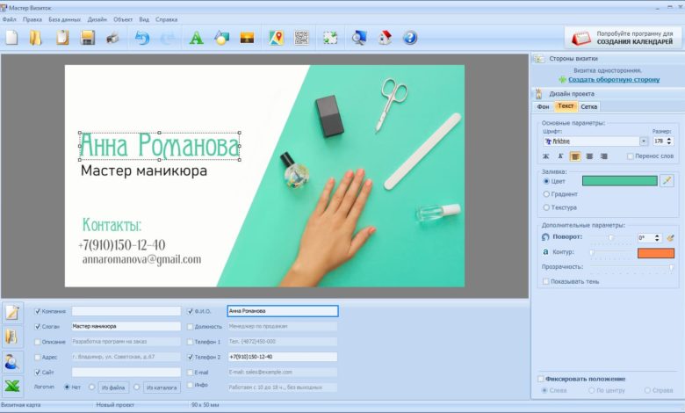Check the Должность checkbox
This screenshot has height=413, width=685.
point(191,326)
